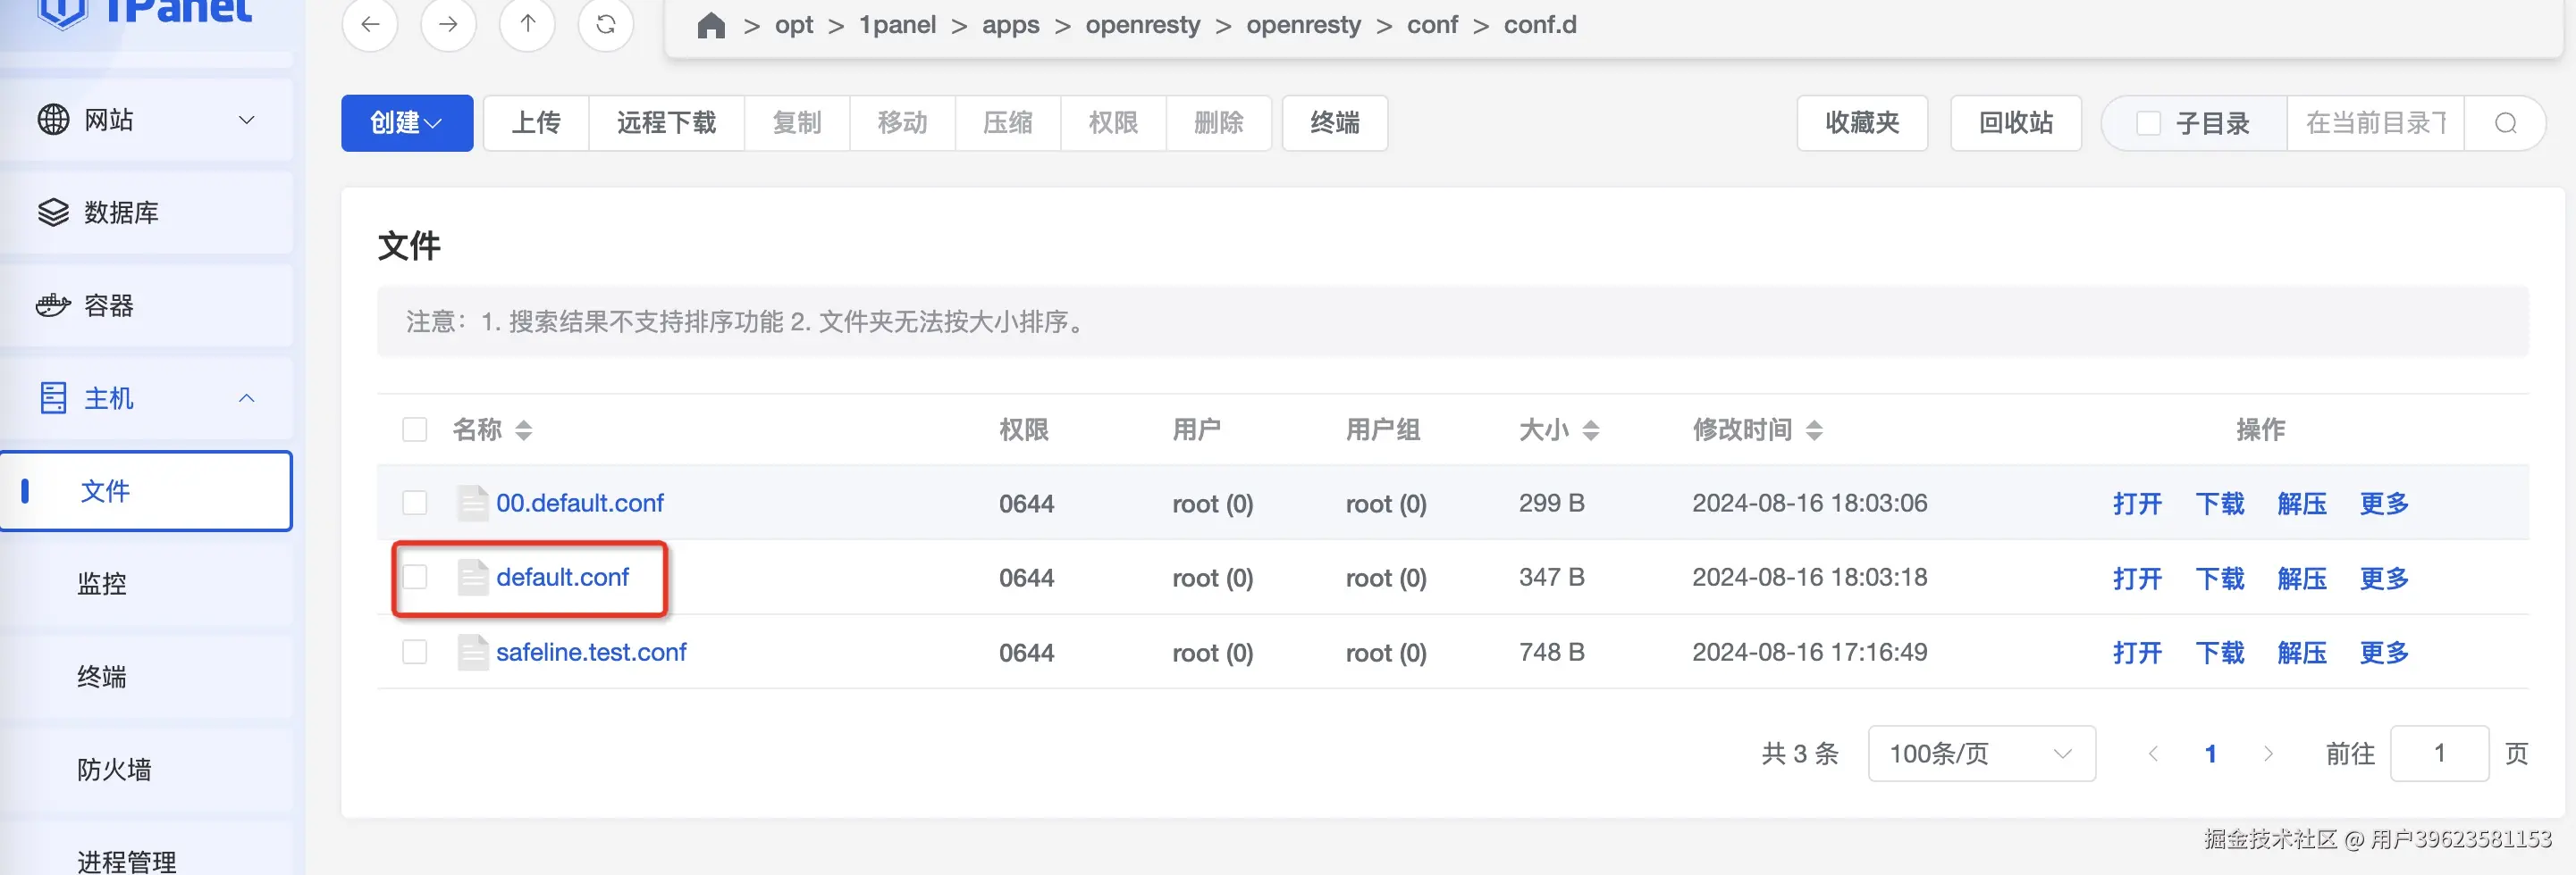Click the 终端 toolbar button

coord(1335,123)
